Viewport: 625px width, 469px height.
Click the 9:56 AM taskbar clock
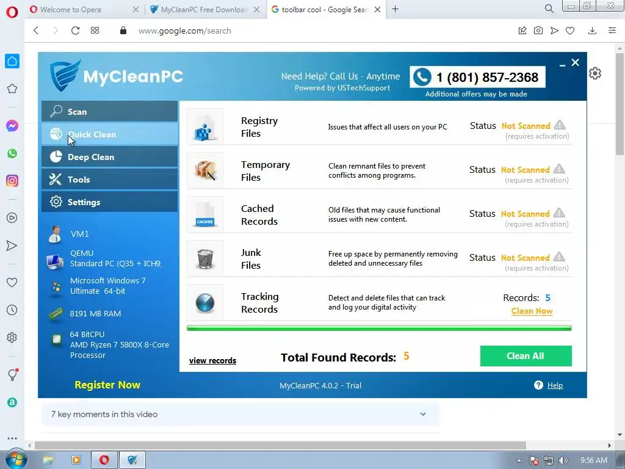click(593, 460)
